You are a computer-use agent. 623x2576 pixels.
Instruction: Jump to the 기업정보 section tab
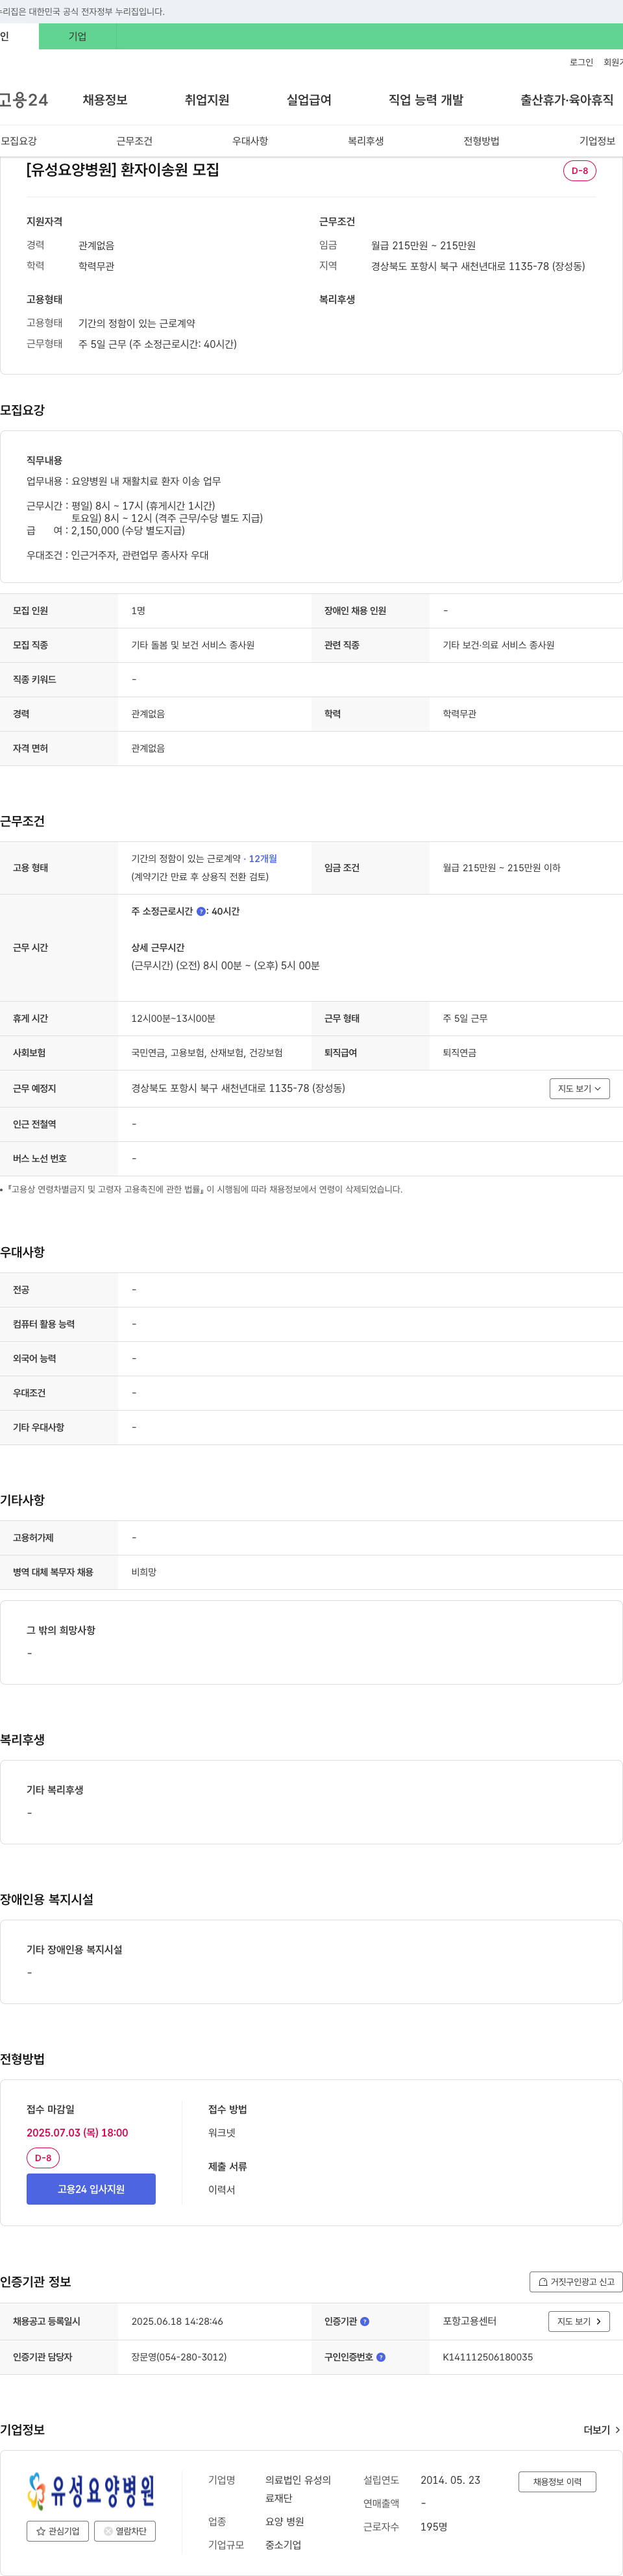point(597,141)
